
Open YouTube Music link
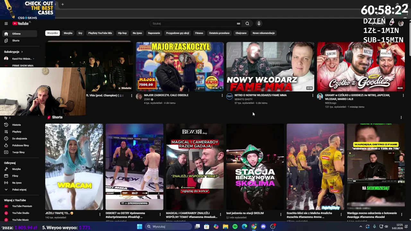(x=19, y=220)
